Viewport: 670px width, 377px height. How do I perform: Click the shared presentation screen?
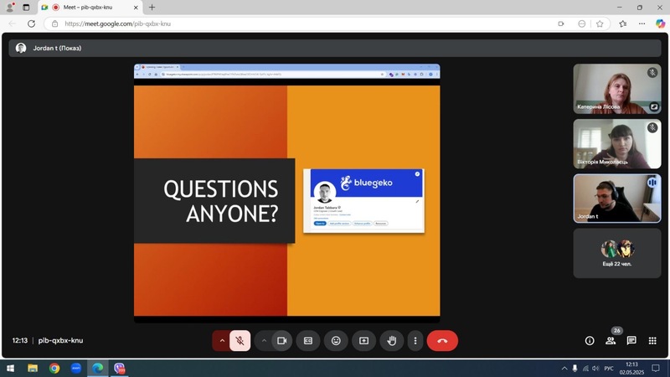(x=286, y=193)
